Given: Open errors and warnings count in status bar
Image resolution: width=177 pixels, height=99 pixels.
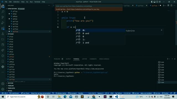Looking at the screenshot, I should pos(4,93).
